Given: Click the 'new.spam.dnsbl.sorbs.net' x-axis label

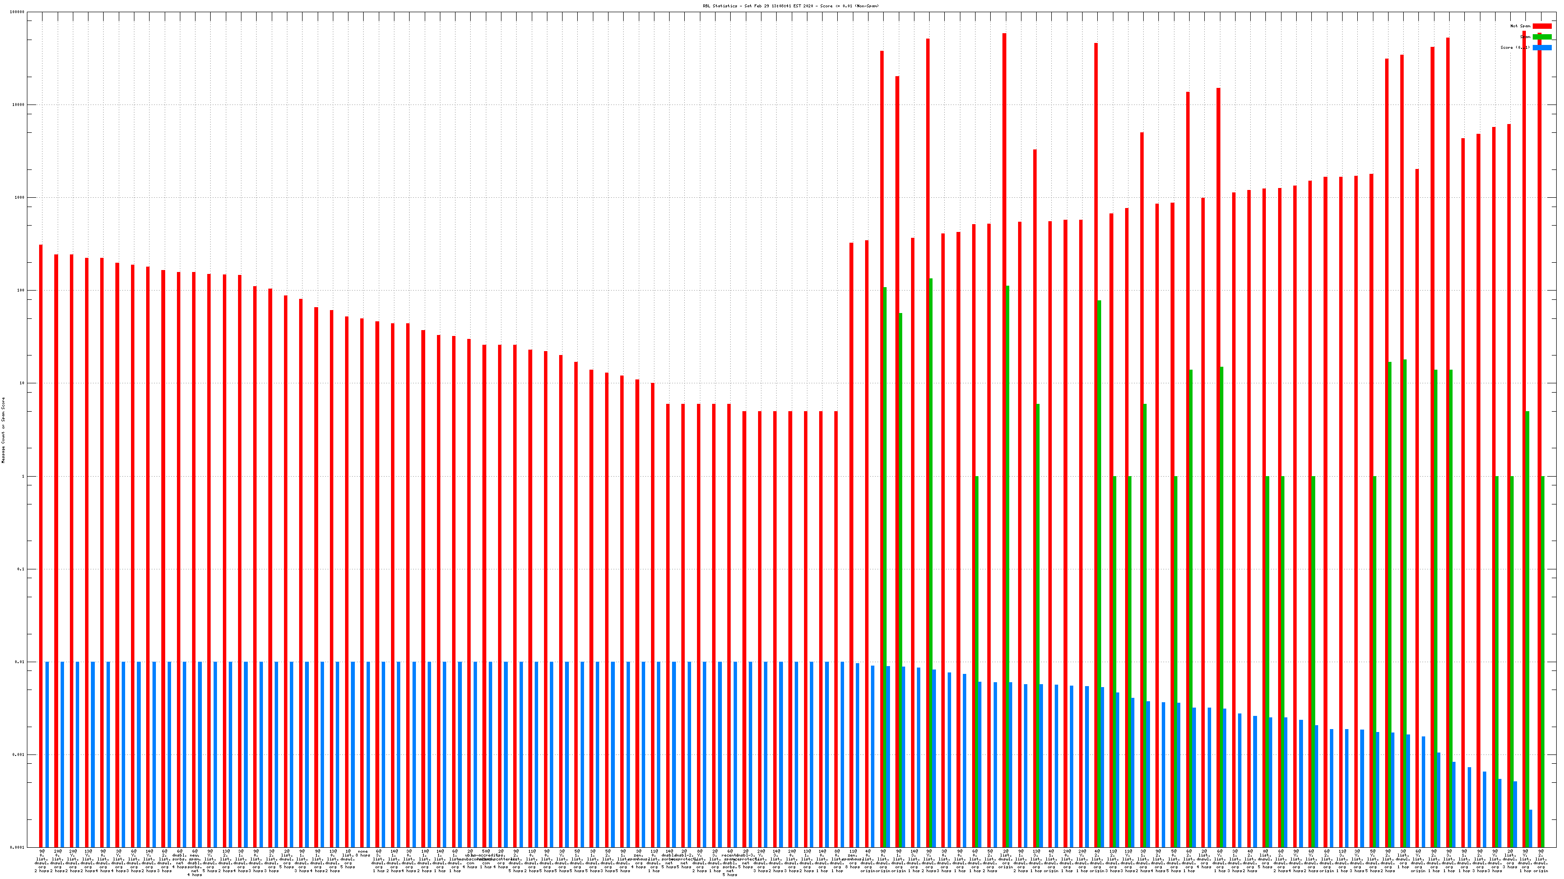Looking at the screenshot, I should 195,862.
